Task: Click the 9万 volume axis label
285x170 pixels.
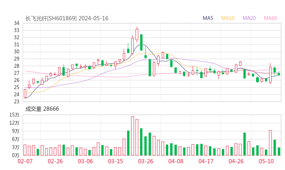Action: (16, 131)
